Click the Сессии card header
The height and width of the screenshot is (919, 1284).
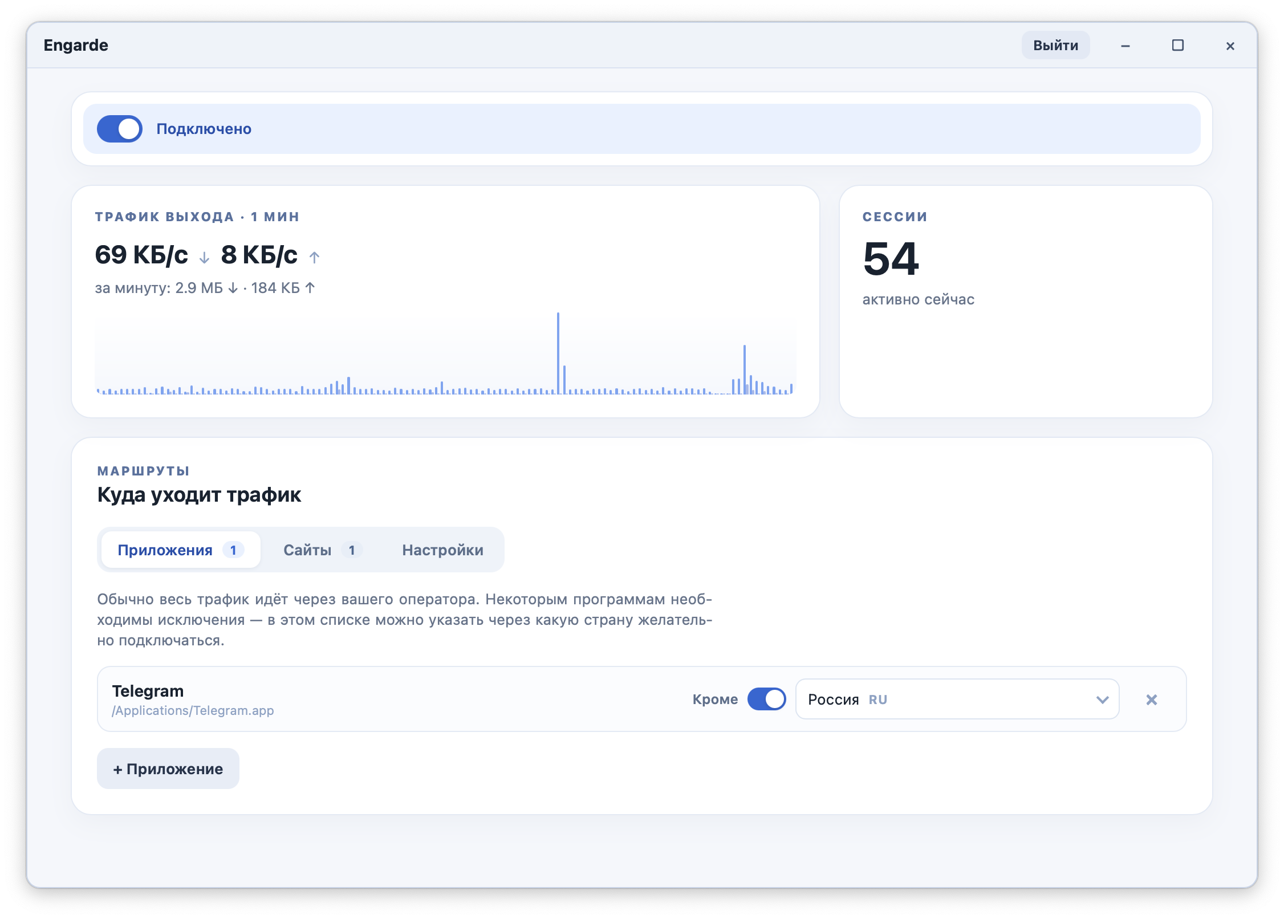tap(895, 217)
